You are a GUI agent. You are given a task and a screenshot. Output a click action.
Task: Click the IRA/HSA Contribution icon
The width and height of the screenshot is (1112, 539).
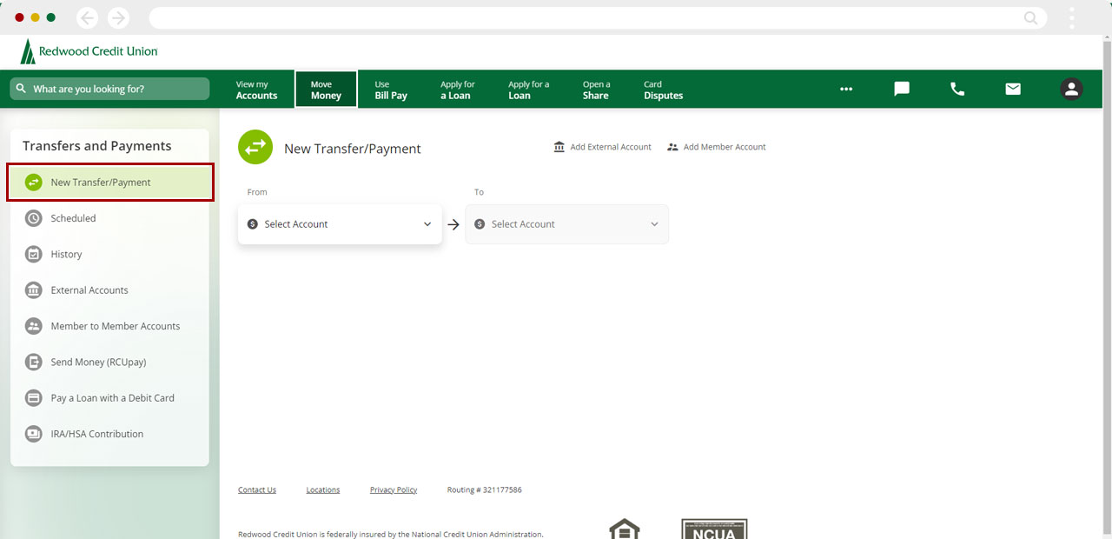[x=33, y=434]
